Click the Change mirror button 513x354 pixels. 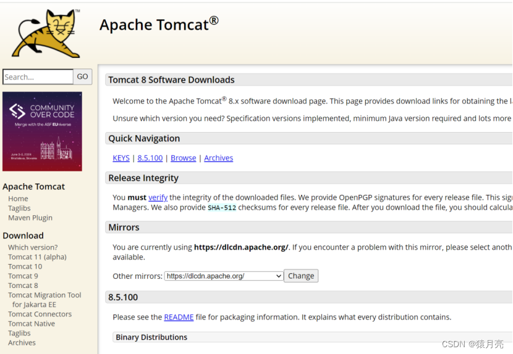(301, 276)
